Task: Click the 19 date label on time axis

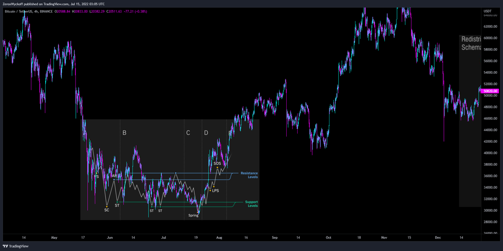Action: point(196,238)
